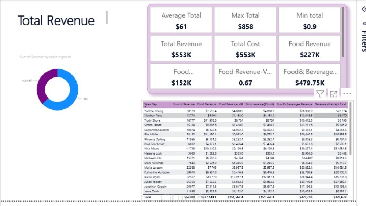The height and width of the screenshot is (206, 366).
Task: Click the Total Revenue page title
Action: [56, 21]
